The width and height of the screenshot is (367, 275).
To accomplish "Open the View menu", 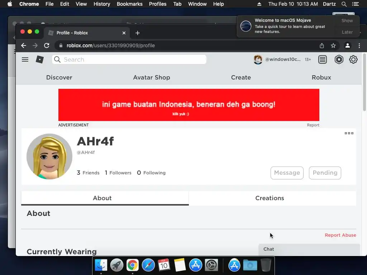I will coord(81,4).
